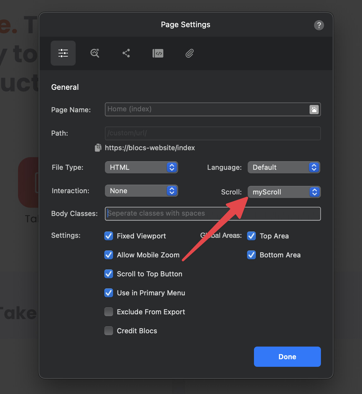Disable the Top Area global area
Image resolution: width=362 pixels, height=394 pixels.
[x=251, y=236]
